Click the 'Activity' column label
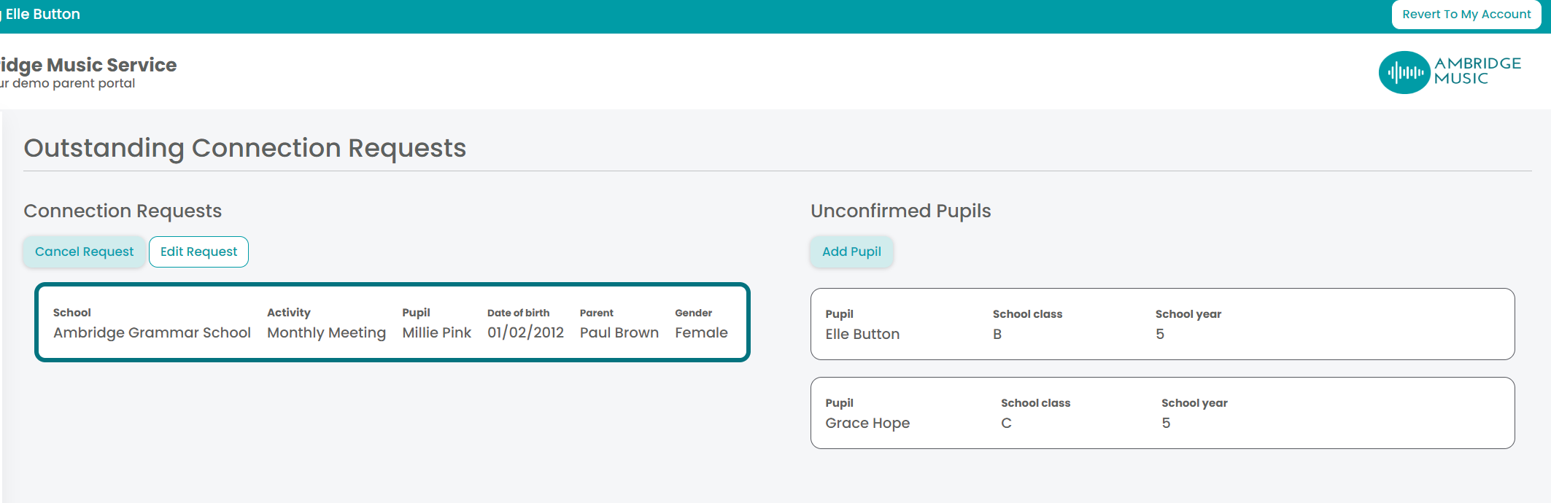1551x503 pixels. 288,312
